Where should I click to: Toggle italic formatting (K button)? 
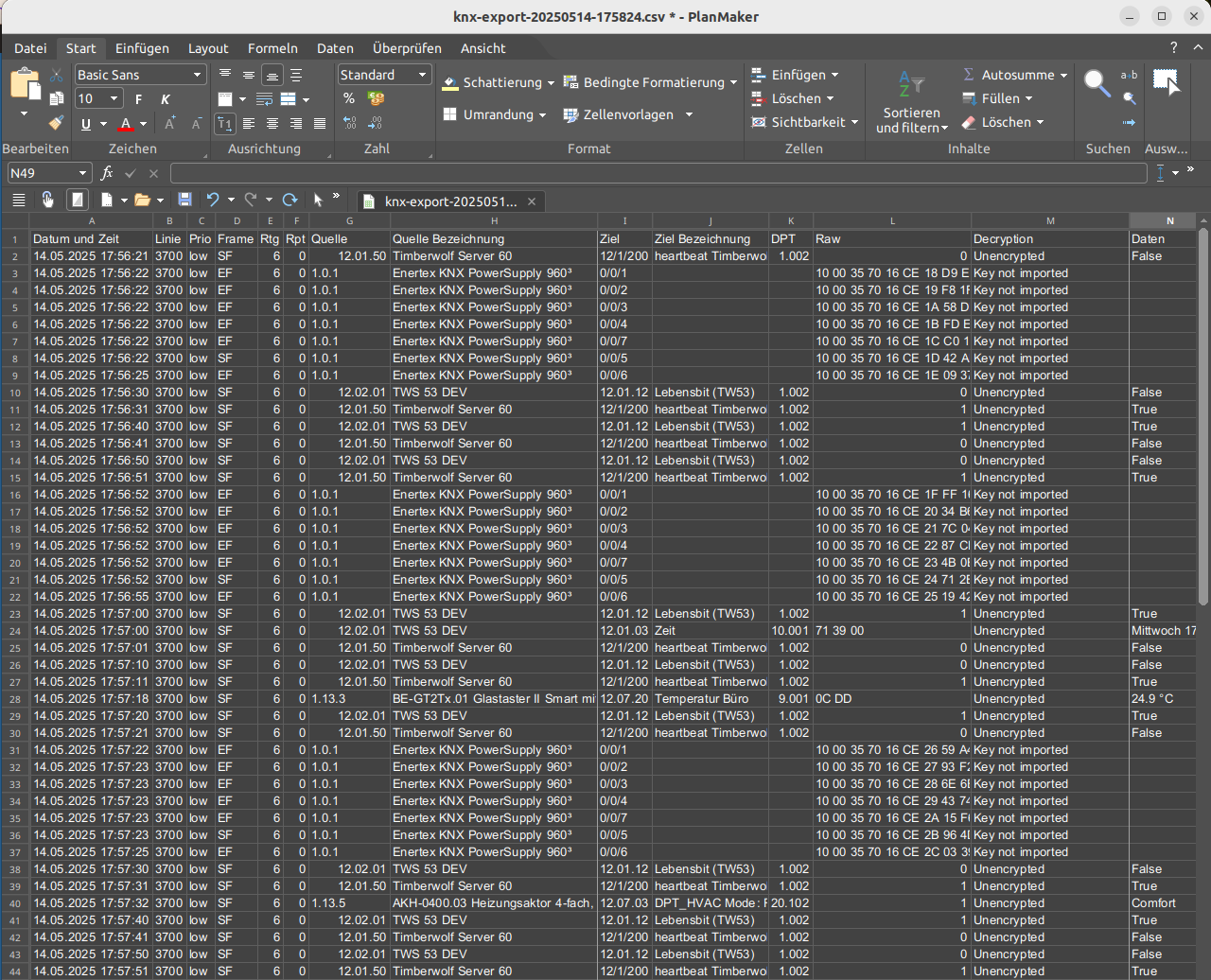166,99
